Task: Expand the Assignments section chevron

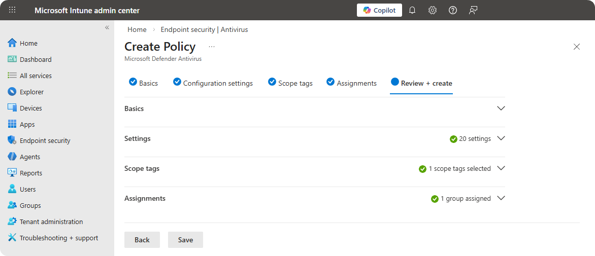Action: coord(501,198)
